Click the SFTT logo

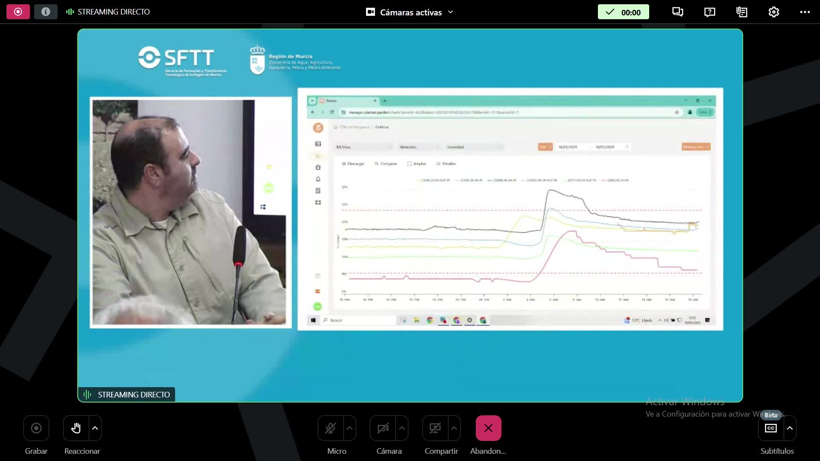(182, 61)
